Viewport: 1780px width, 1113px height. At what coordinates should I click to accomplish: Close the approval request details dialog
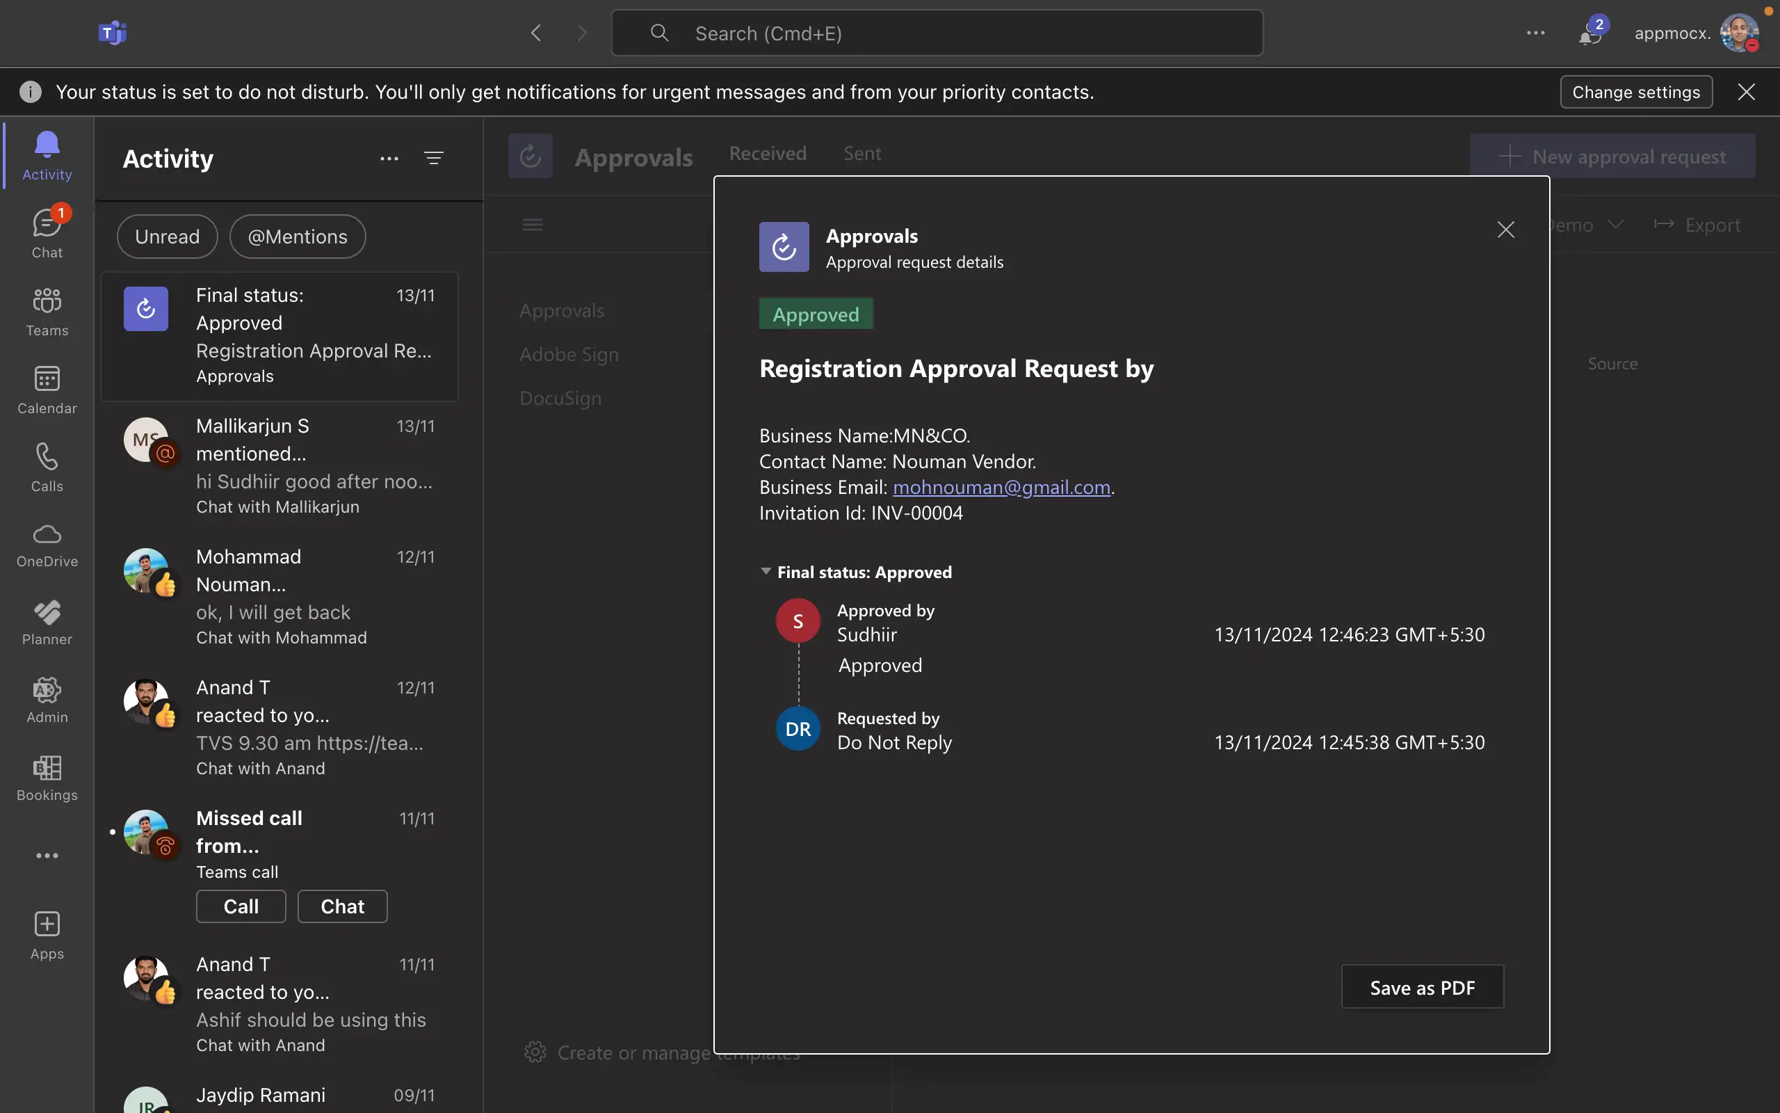1505,230
